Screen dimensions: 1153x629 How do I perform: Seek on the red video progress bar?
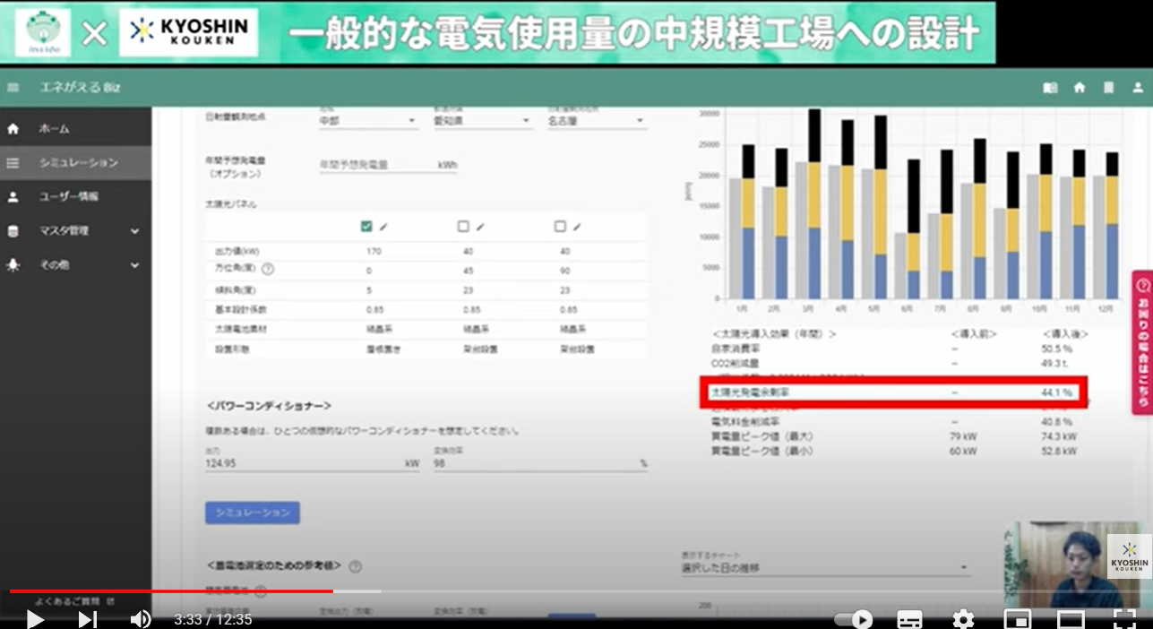170,591
